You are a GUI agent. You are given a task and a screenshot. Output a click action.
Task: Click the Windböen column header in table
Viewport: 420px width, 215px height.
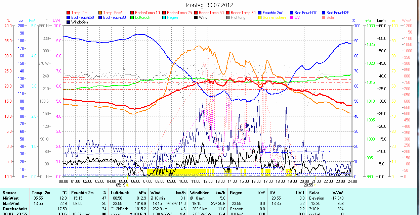pyautogui.click(x=200, y=193)
